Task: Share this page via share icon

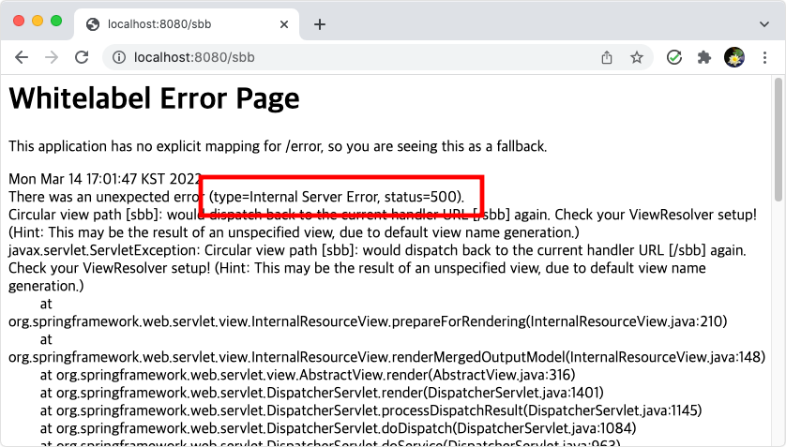Action: pyautogui.click(x=607, y=57)
